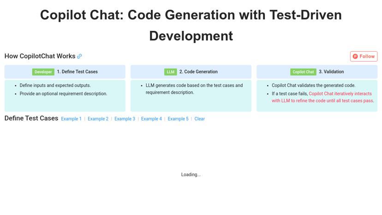Load Example 1 test cases
This screenshot has height=215, width=382.
click(x=71, y=119)
